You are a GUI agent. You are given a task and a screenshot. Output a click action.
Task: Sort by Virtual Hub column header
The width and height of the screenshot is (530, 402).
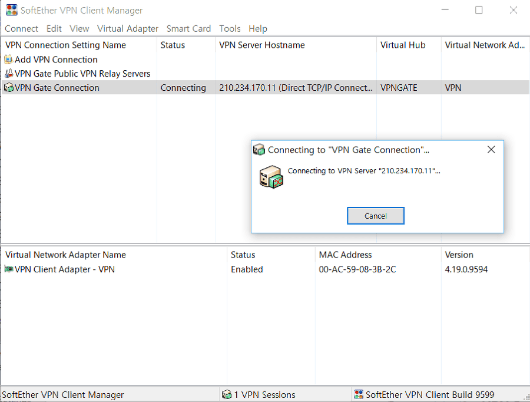409,45
